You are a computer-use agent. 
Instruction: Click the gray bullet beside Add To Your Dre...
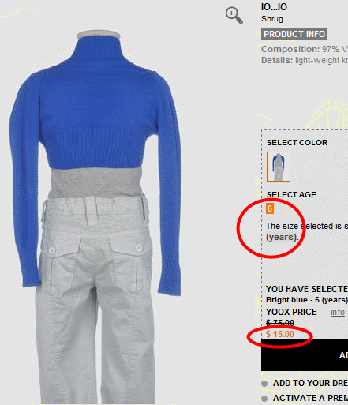point(264,384)
